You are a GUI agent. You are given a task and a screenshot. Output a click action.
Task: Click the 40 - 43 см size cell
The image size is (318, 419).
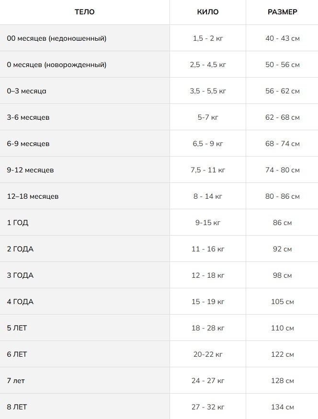(282, 38)
